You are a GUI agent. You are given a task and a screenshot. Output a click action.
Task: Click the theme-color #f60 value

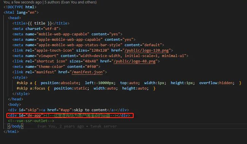coord(92,67)
